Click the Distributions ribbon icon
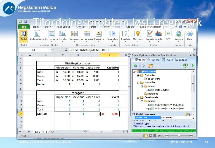This screenshot has height=148, width=215. tap(37, 34)
